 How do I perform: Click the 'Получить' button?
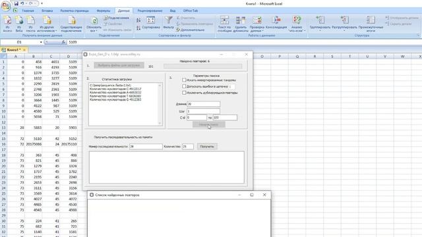coord(207,146)
